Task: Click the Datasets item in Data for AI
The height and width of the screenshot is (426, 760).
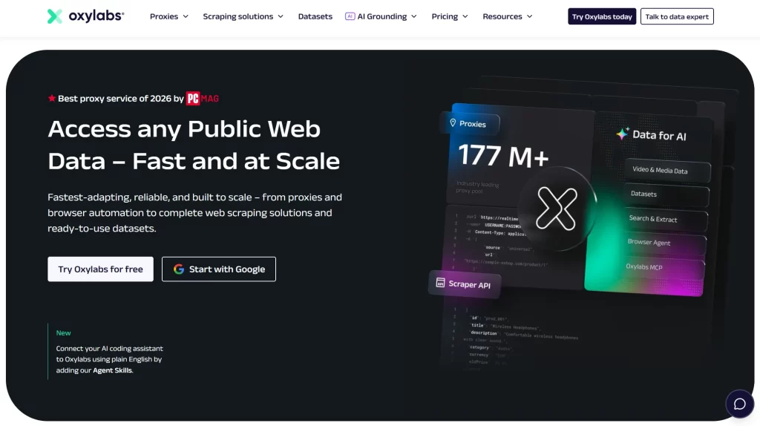Action: click(x=666, y=194)
